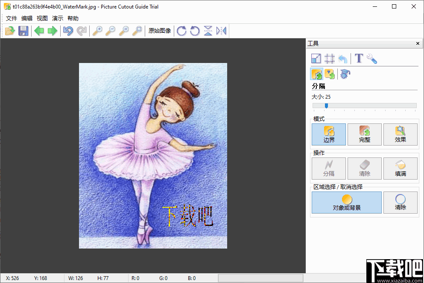The width and height of the screenshot is (424, 283).
Task: Click 清除 under region selection
Action: click(400, 203)
